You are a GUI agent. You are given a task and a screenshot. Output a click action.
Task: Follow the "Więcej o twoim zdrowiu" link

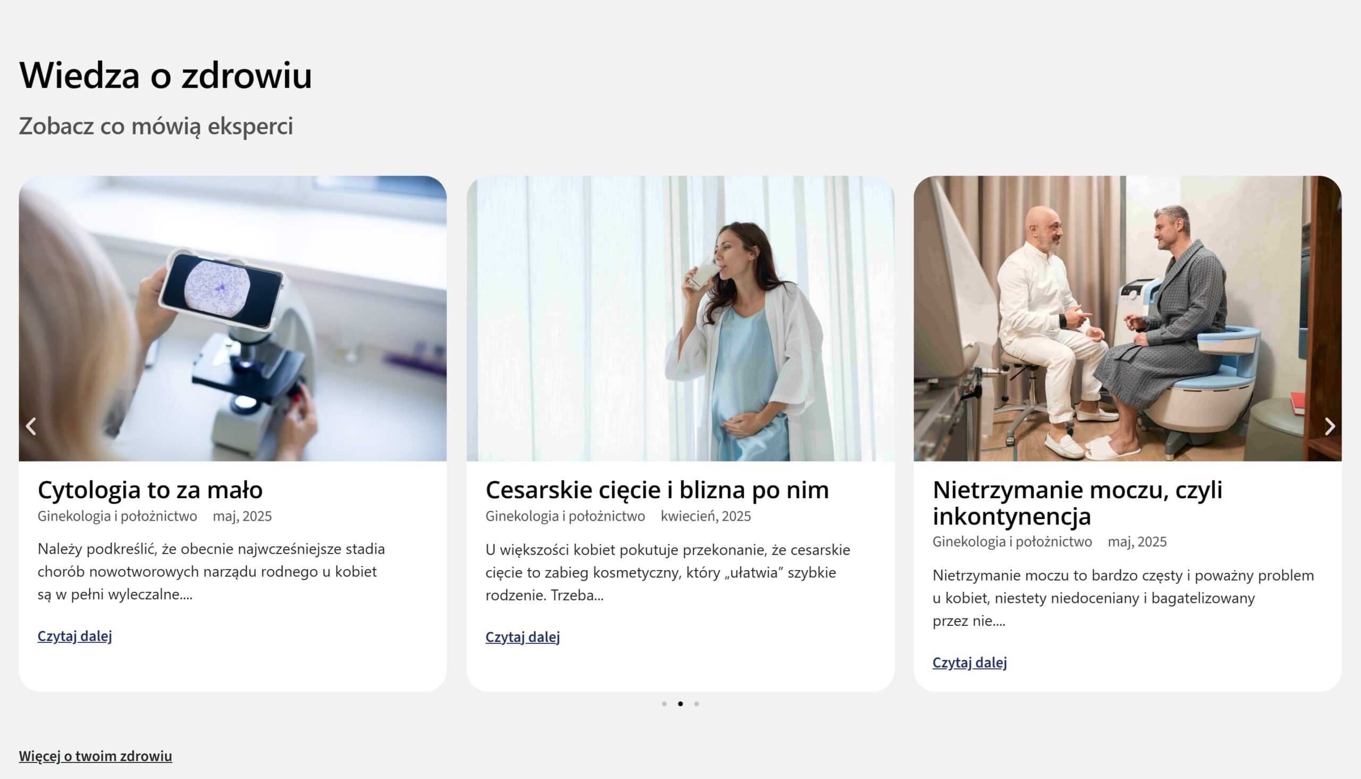(96, 756)
